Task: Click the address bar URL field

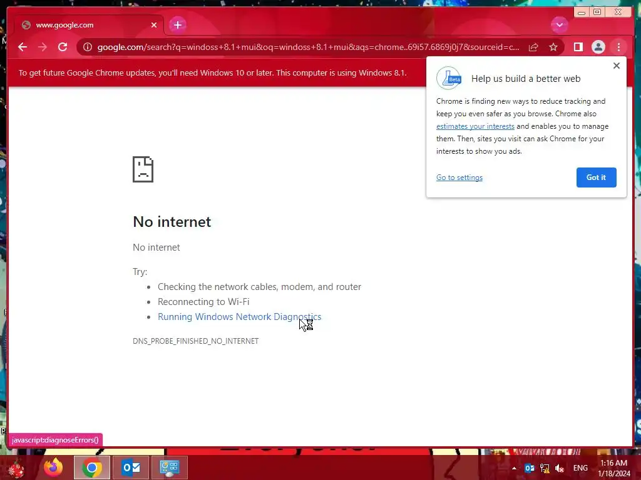Action: click(x=308, y=47)
